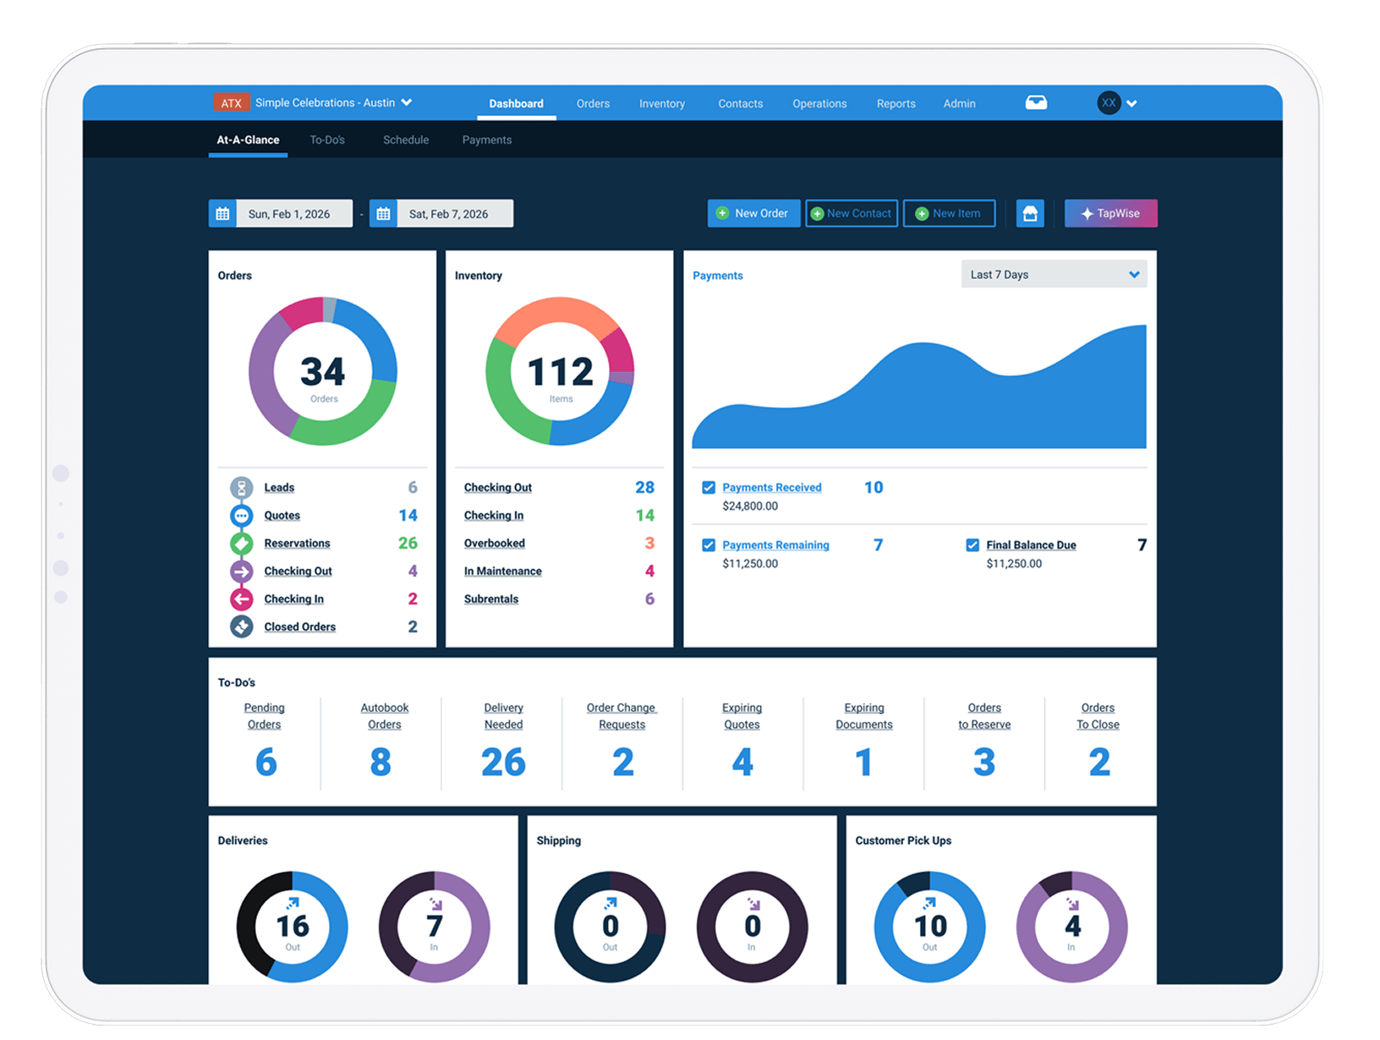1380x1040 pixels.
Task: Click the Closed Orders circular icon
Action: click(x=241, y=627)
